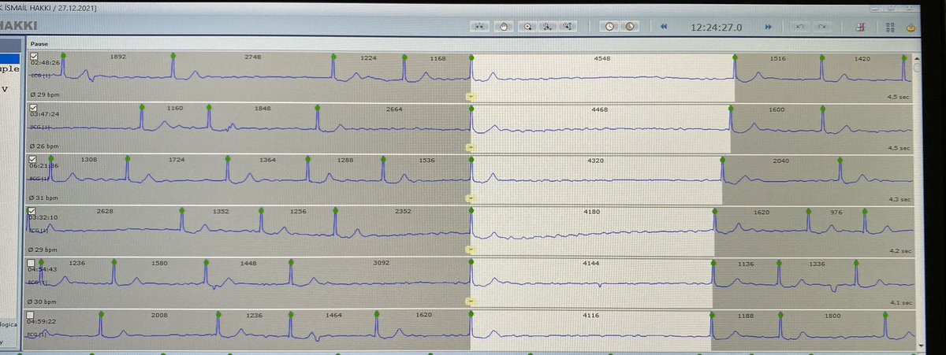Click the scroll-down arrow of the strip list
946x355 pixels.
pos(919,345)
